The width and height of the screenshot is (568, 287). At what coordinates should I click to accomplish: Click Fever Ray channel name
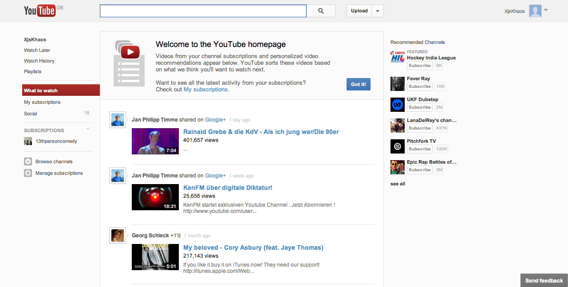(x=418, y=79)
